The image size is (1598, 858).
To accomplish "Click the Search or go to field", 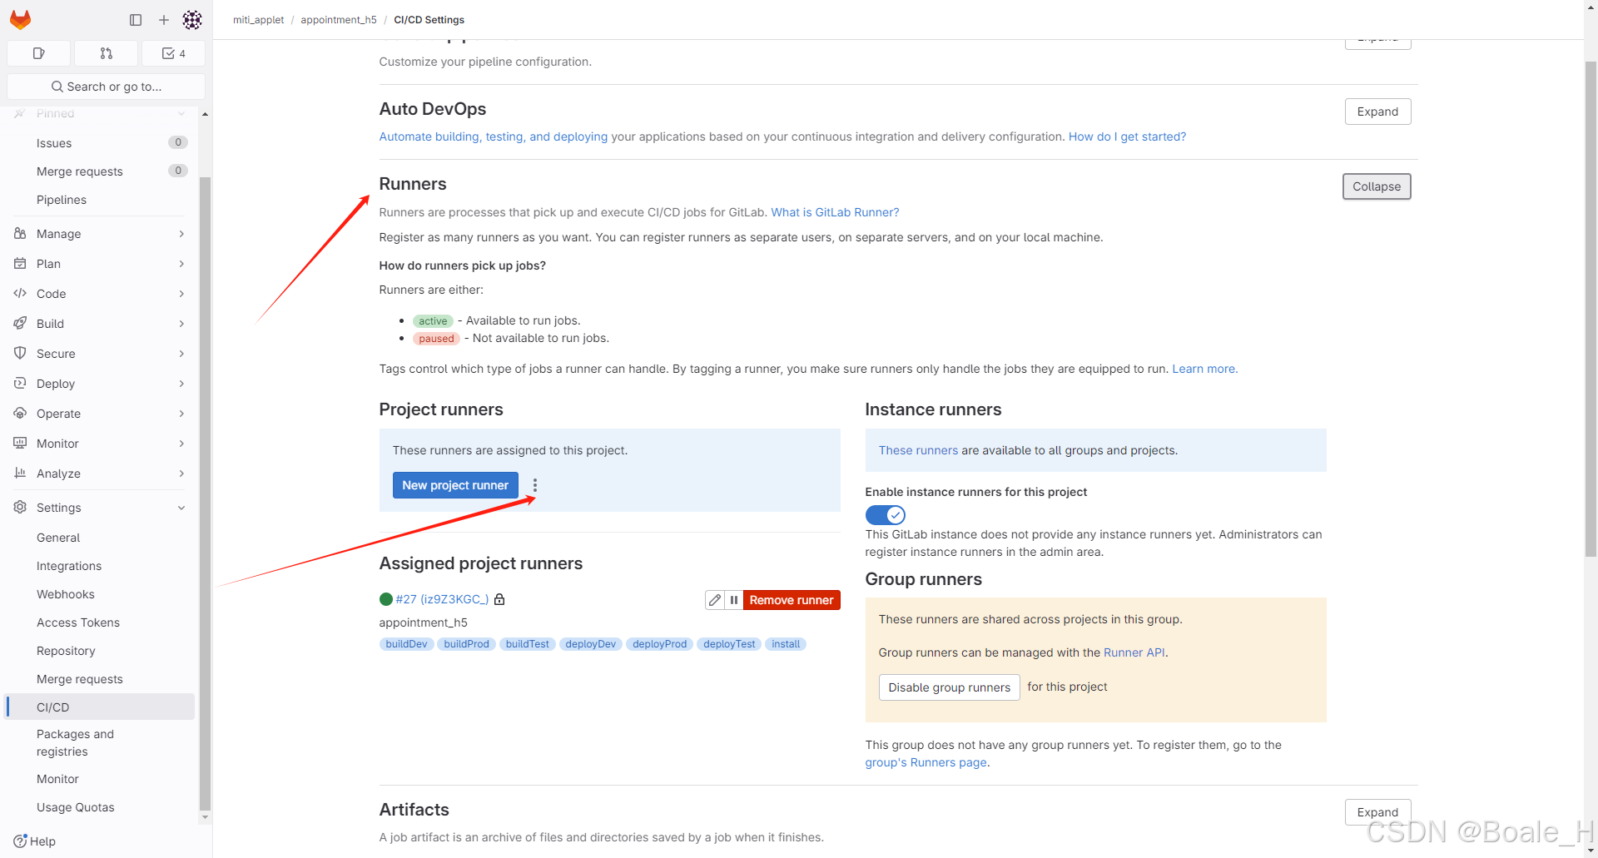I will point(106,87).
